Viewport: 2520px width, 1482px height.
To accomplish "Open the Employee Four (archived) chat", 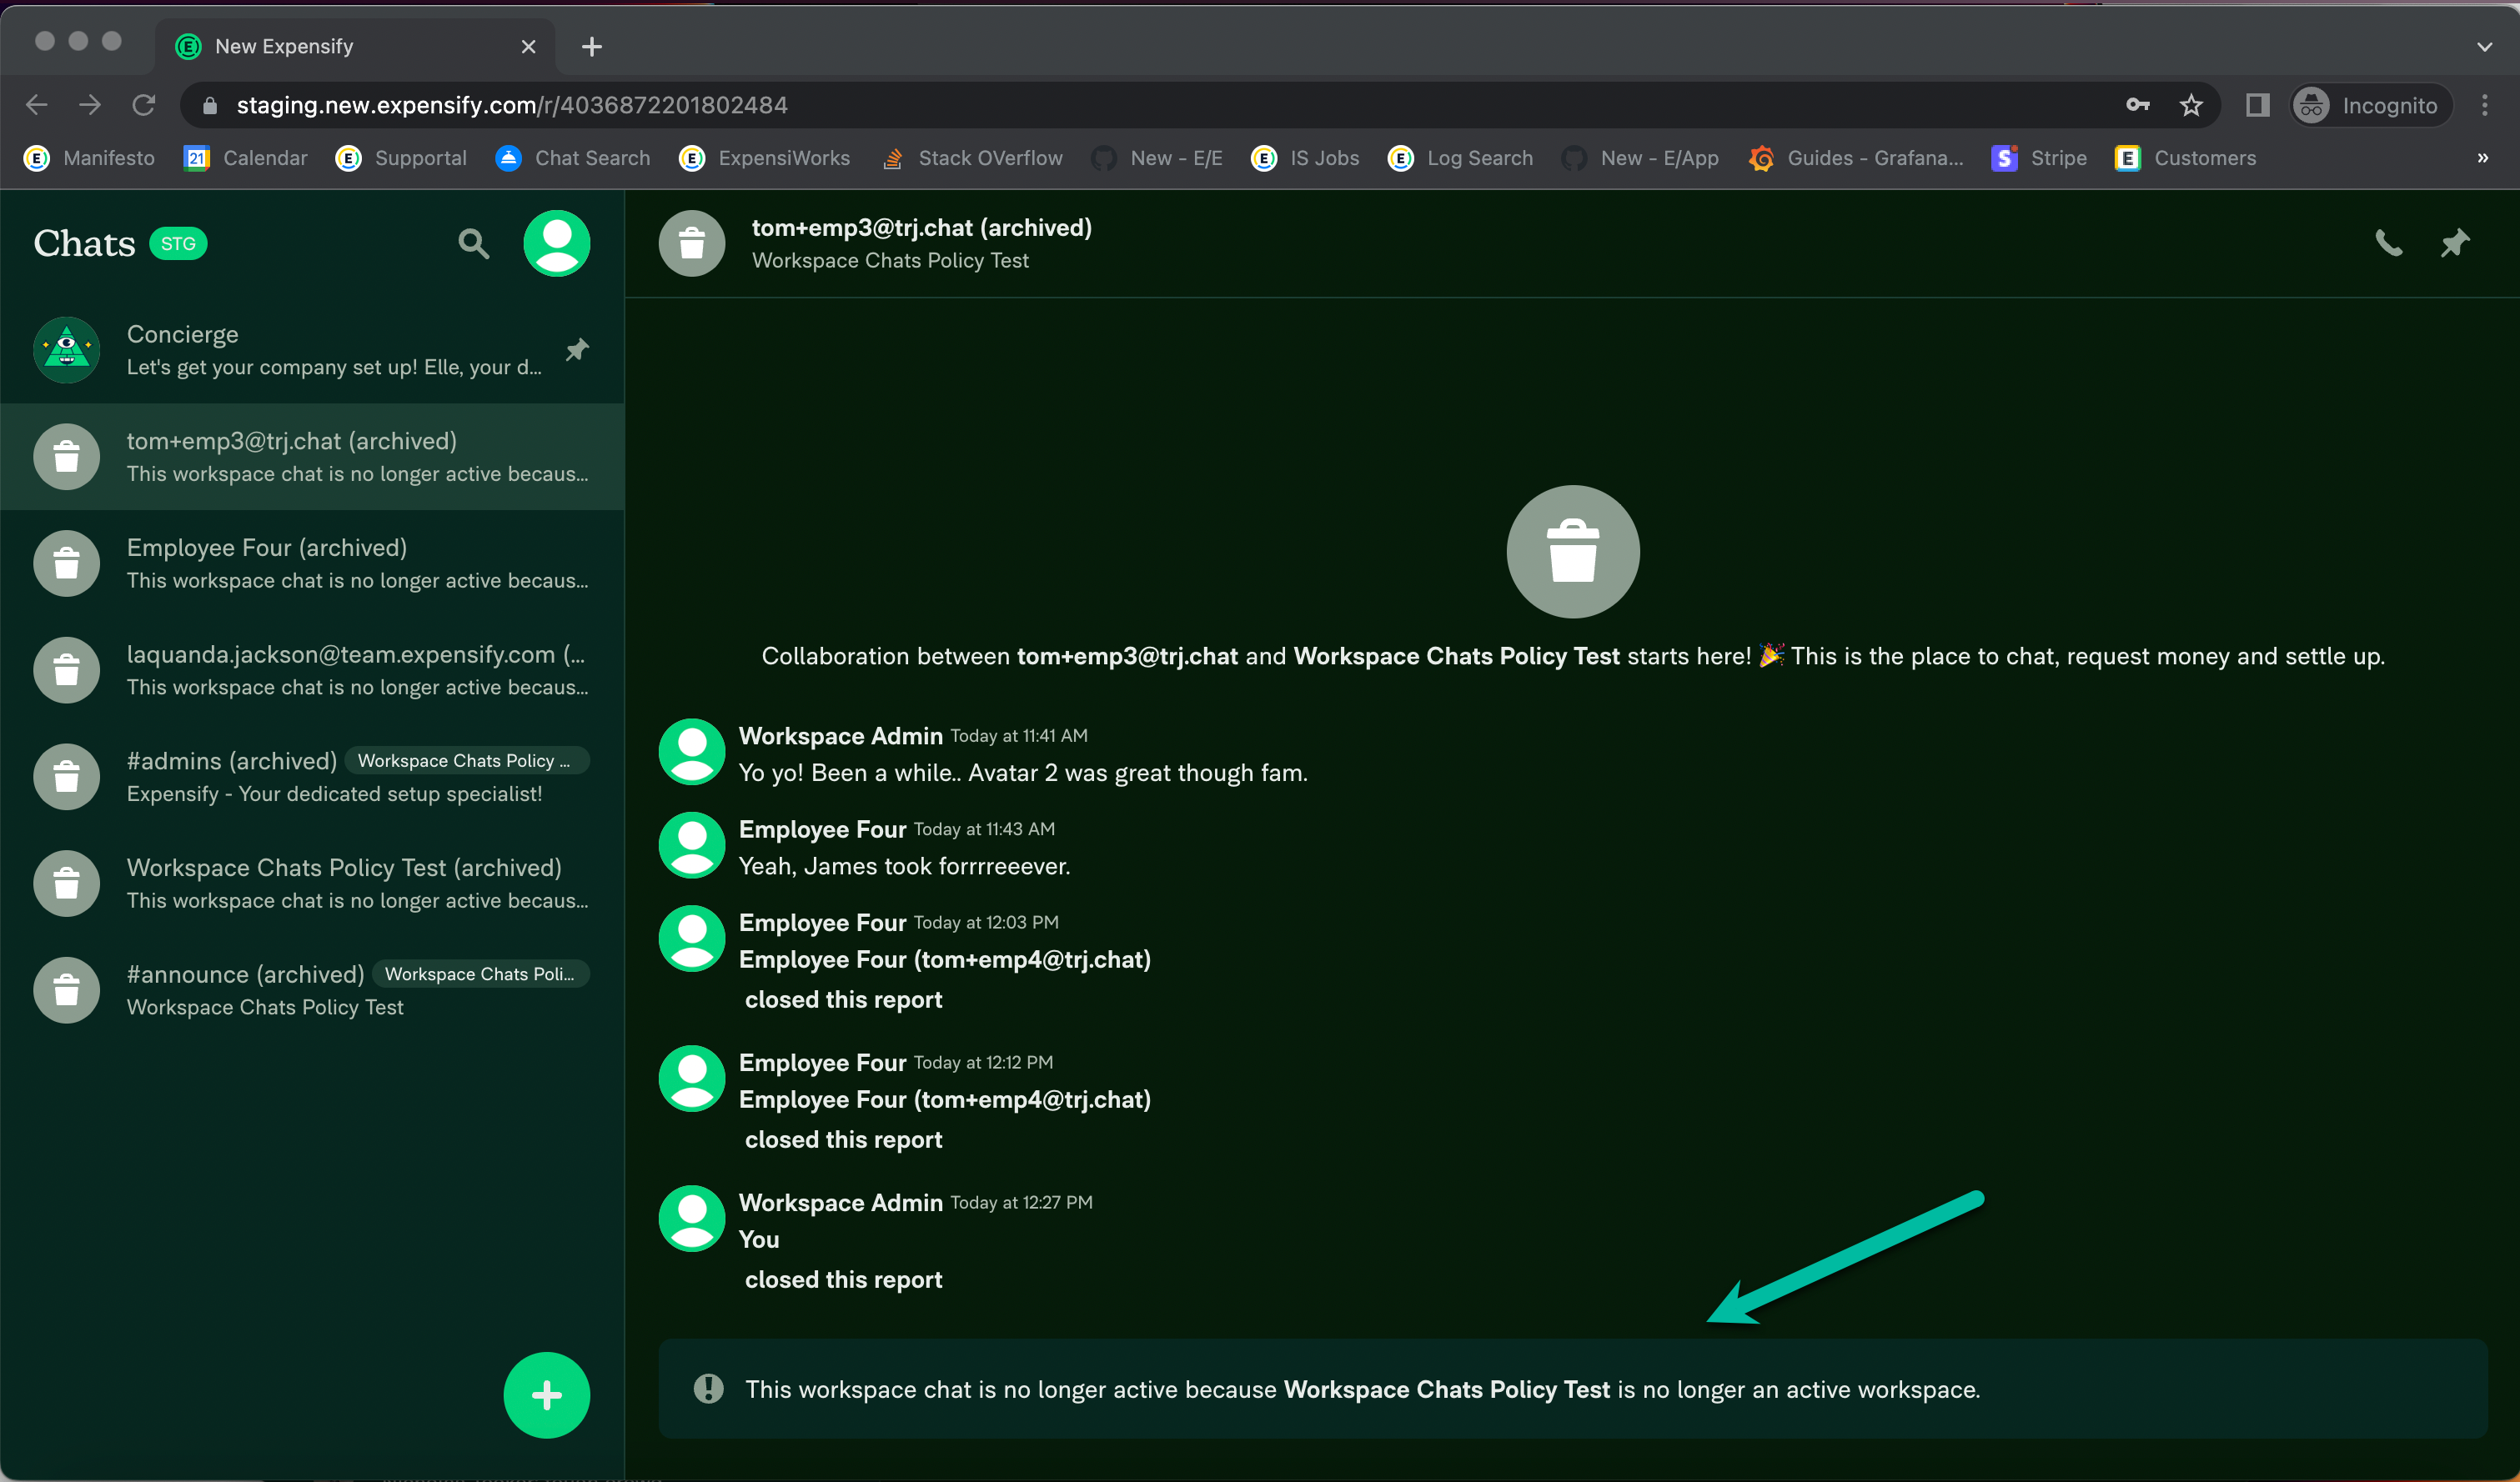I will pyautogui.click(x=312, y=563).
